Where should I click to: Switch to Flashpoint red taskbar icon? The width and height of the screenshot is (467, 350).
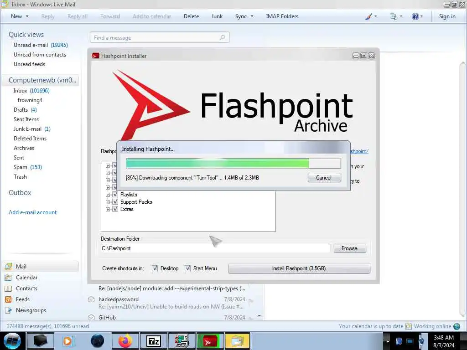click(x=210, y=341)
